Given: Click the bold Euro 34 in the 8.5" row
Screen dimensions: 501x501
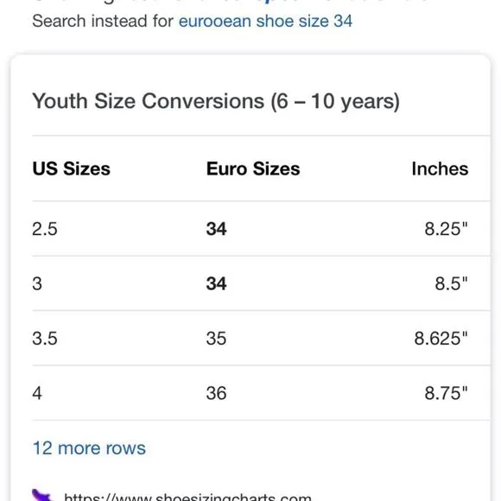Looking at the screenshot, I should tap(216, 283).
